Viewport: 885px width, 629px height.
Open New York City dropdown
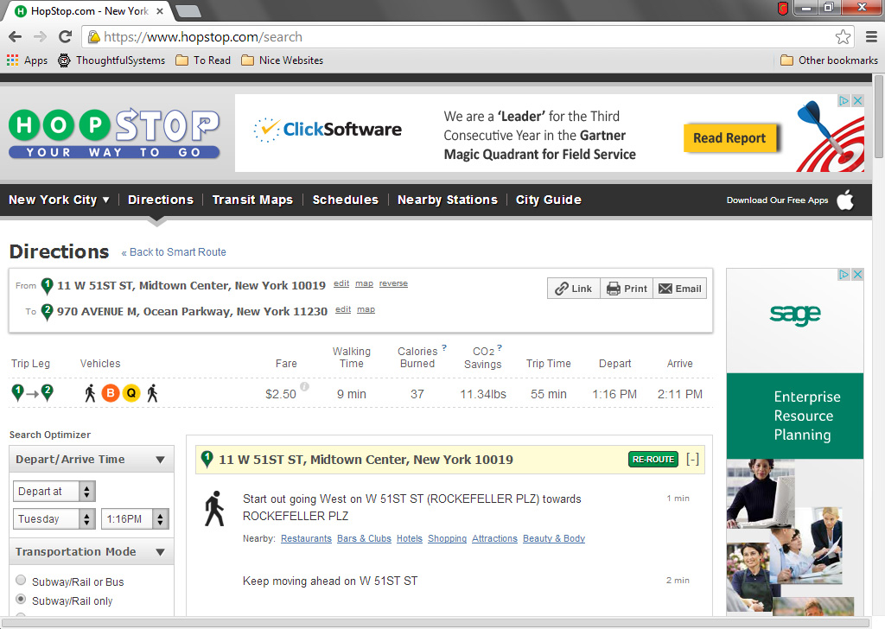pyautogui.click(x=59, y=200)
